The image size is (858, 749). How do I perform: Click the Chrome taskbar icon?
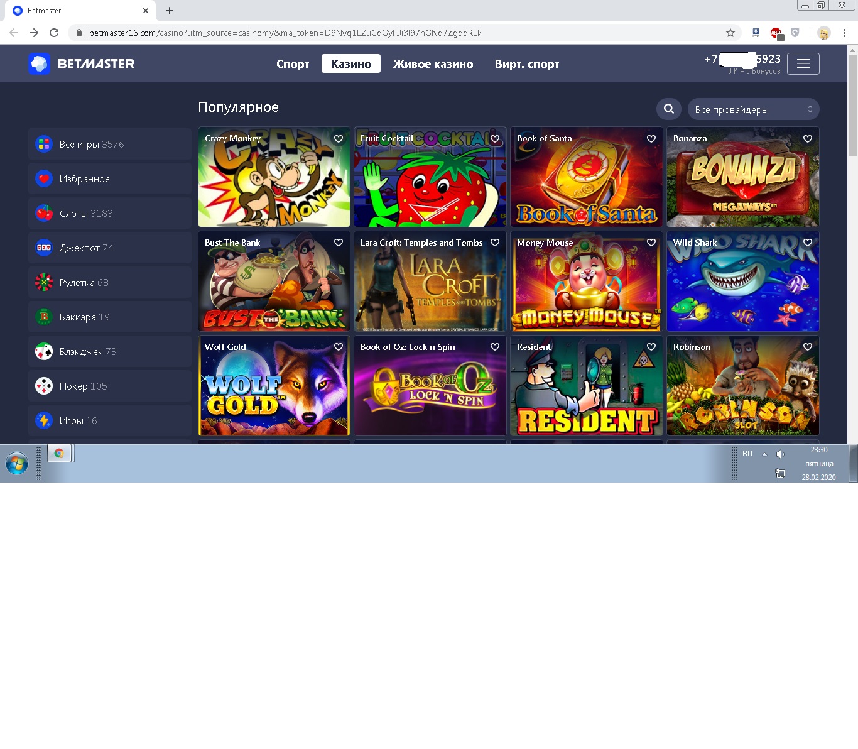[x=59, y=453]
